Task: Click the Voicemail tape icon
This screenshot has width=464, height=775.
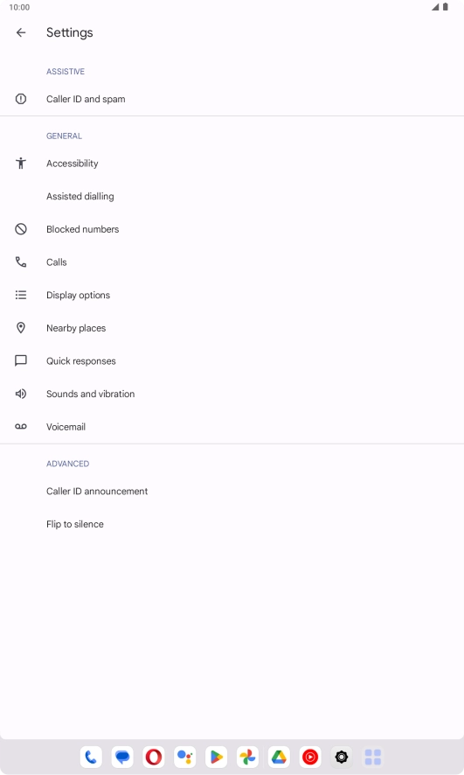Action: [21, 427]
